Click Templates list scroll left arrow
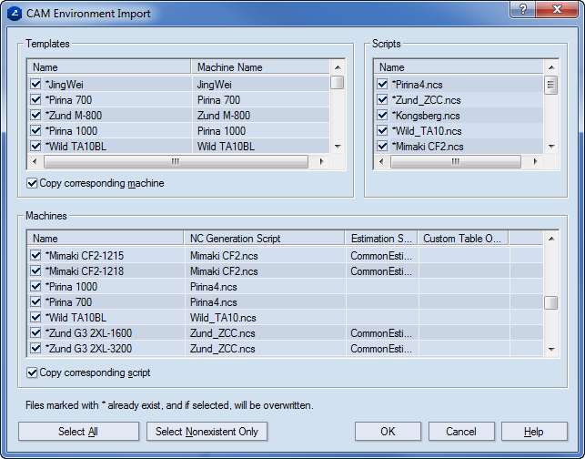 click(x=35, y=162)
